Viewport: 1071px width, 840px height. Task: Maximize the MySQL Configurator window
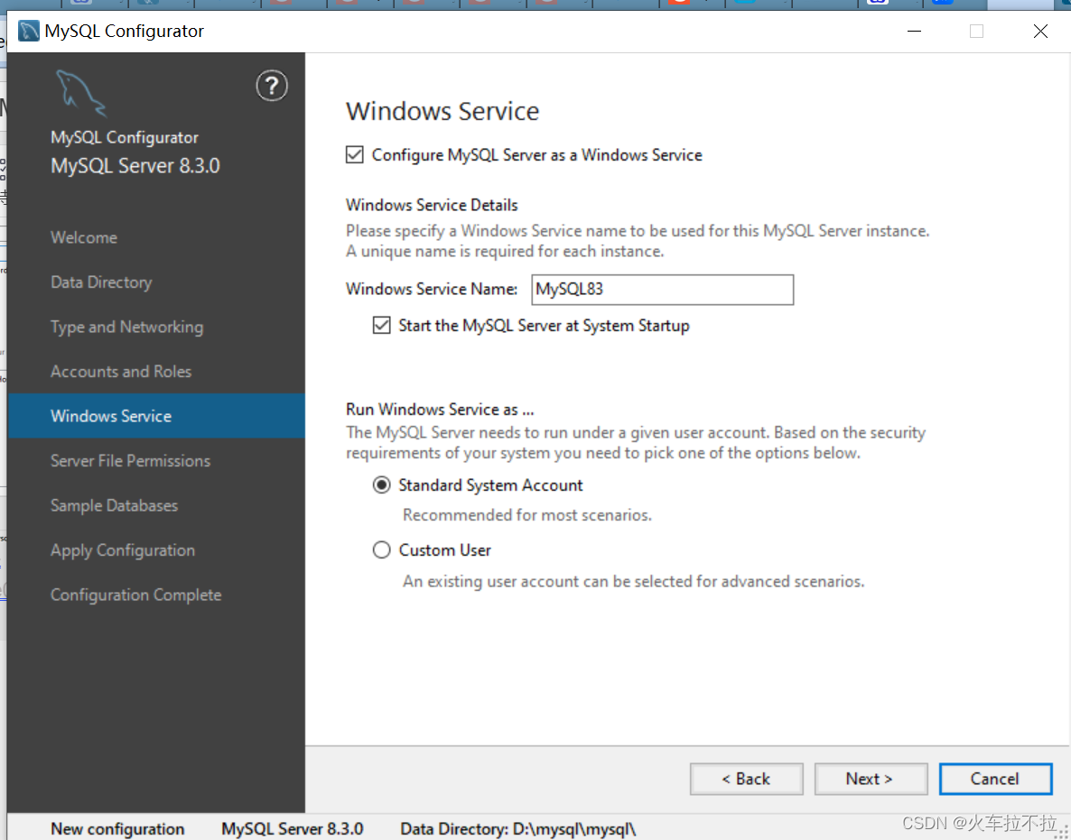[x=977, y=31]
